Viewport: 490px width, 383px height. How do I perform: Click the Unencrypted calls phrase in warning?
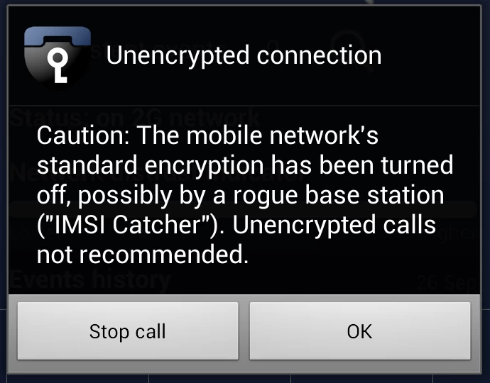[x=334, y=225]
